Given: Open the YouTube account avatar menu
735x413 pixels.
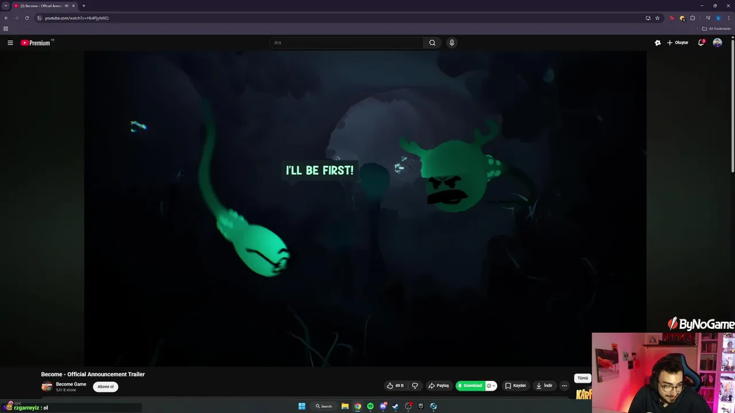Looking at the screenshot, I should pyautogui.click(x=717, y=42).
